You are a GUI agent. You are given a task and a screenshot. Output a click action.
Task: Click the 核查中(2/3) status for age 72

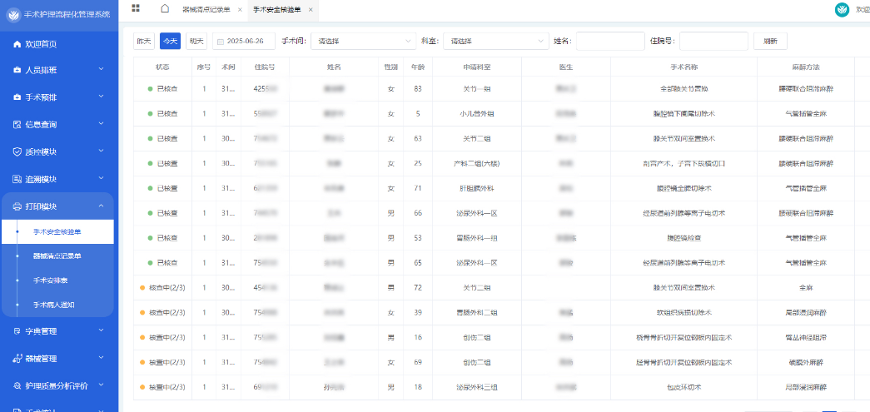point(162,288)
